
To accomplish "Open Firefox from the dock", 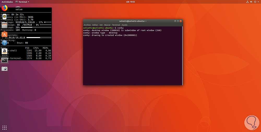I will [x=4, y=8].
